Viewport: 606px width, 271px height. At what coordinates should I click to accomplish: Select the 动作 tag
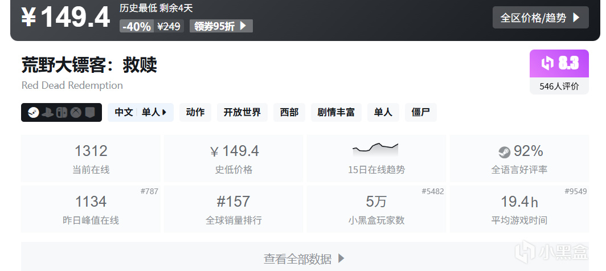pos(195,113)
